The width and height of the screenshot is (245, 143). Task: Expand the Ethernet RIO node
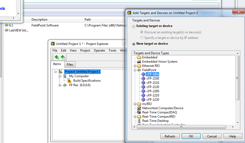pyautogui.click(x=135, y=66)
